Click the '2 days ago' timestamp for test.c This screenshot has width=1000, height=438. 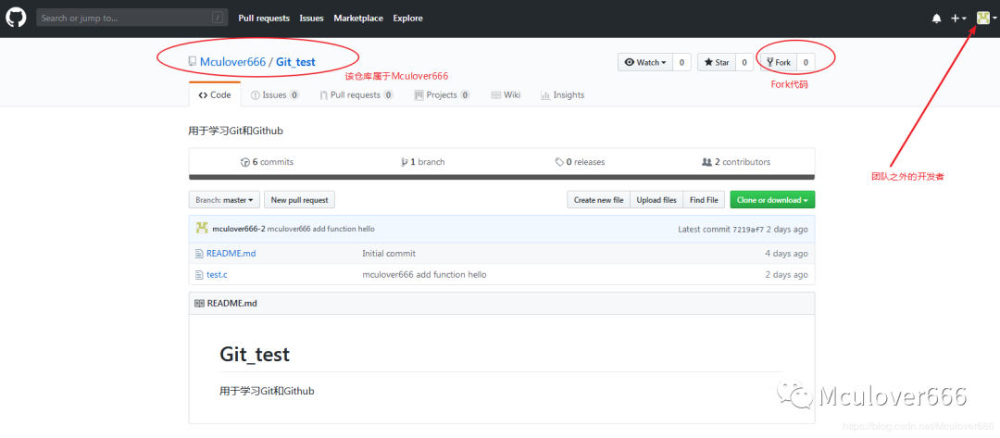click(786, 274)
